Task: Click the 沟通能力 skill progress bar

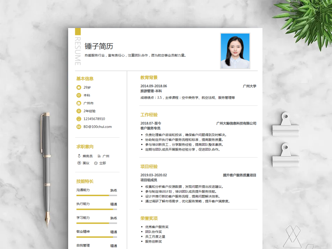Action: coord(96,195)
